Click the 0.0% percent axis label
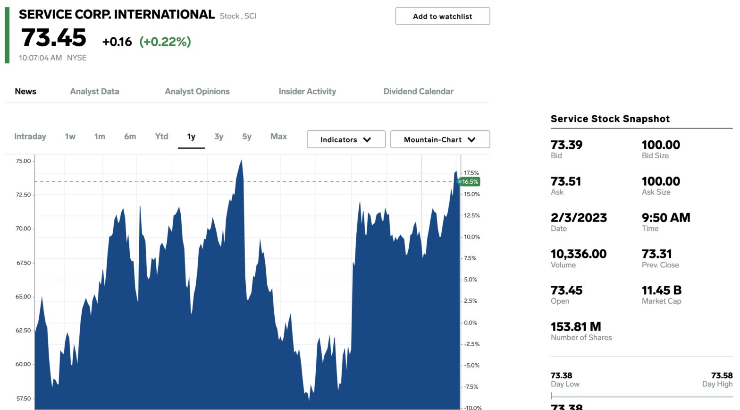Viewport: 740px width, 410px height. click(x=471, y=323)
